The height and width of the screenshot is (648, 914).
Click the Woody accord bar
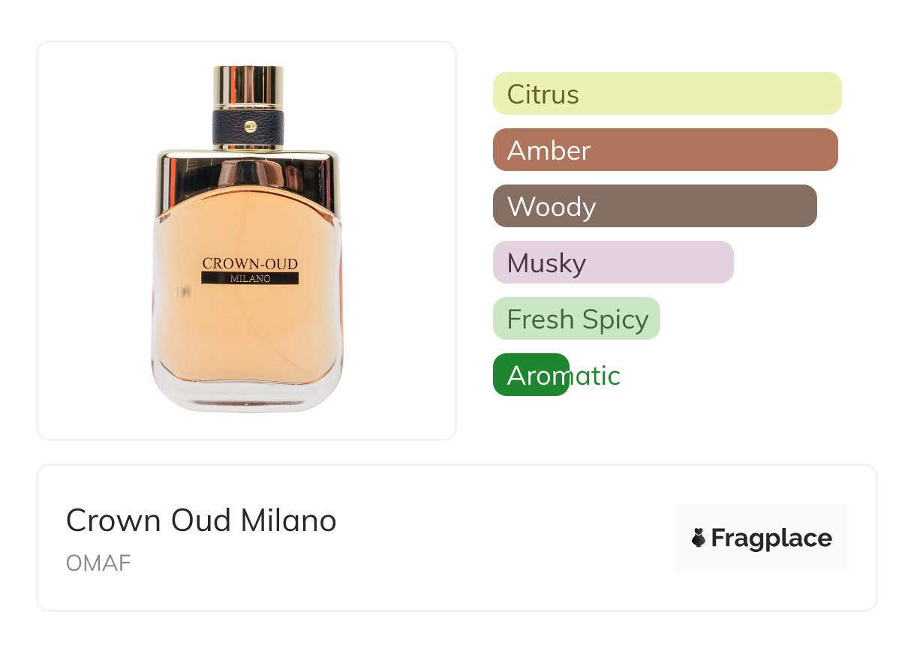click(x=654, y=206)
